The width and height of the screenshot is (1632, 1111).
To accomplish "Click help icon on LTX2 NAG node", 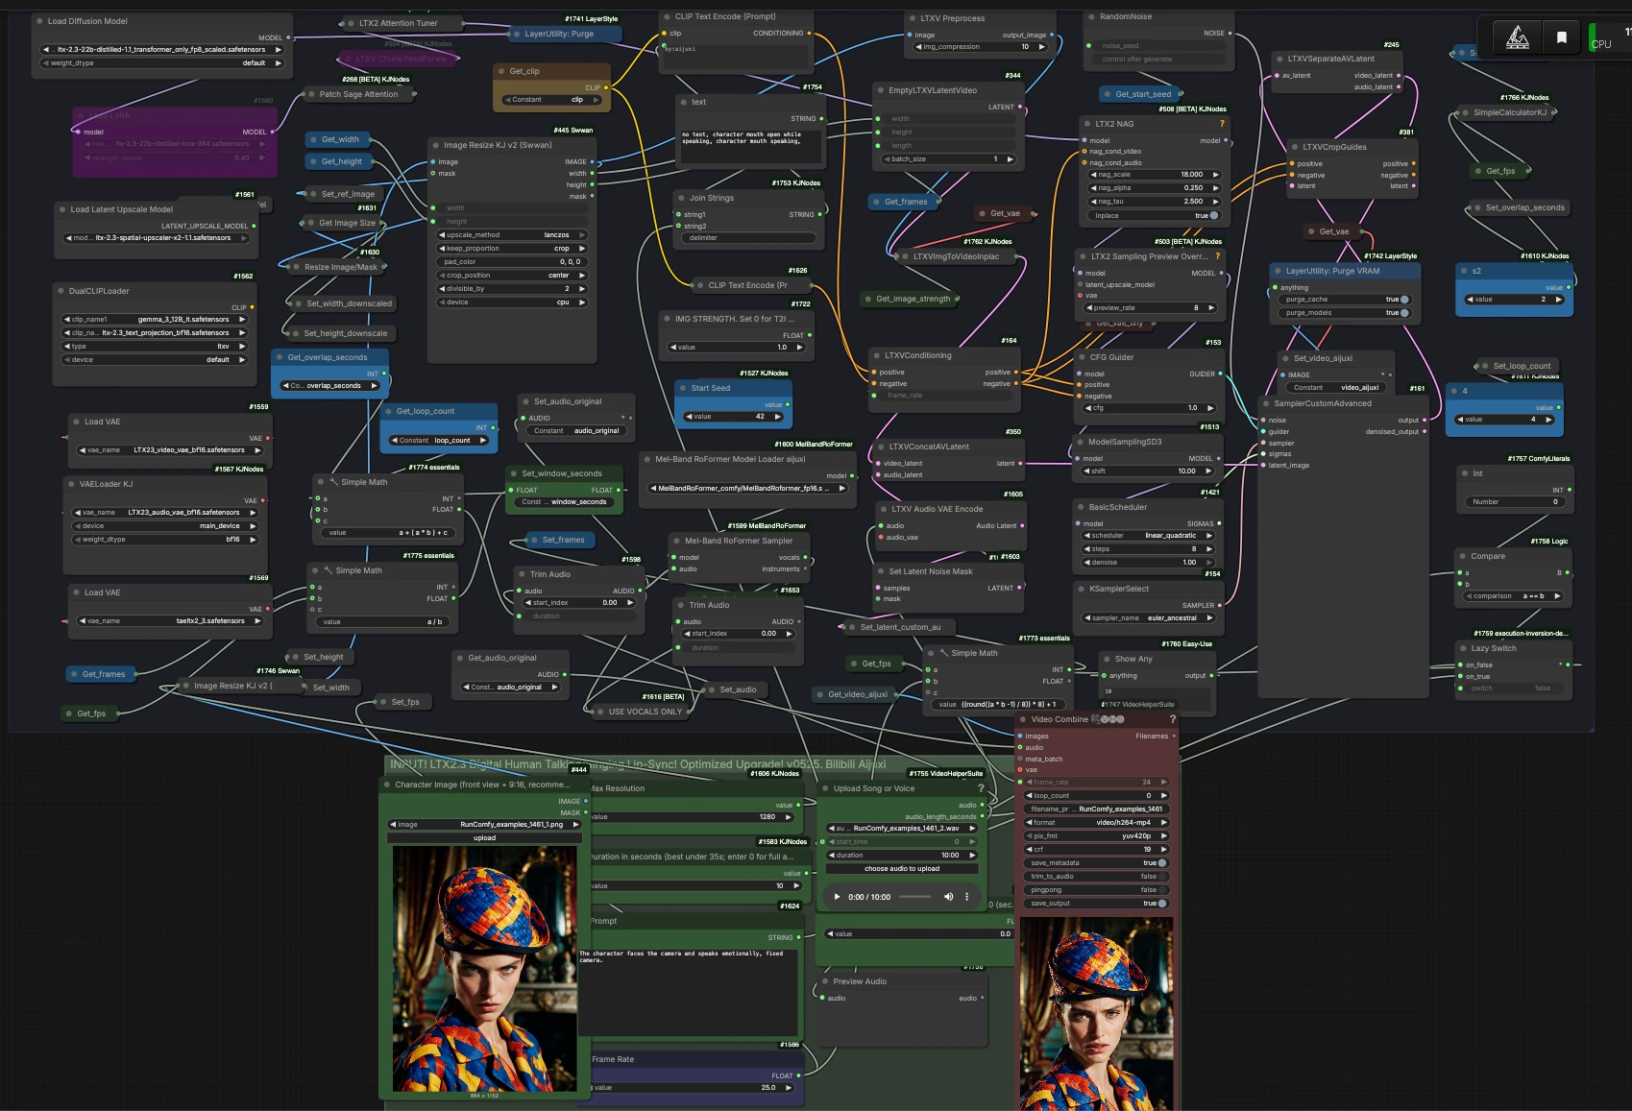I will click(x=1222, y=124).
